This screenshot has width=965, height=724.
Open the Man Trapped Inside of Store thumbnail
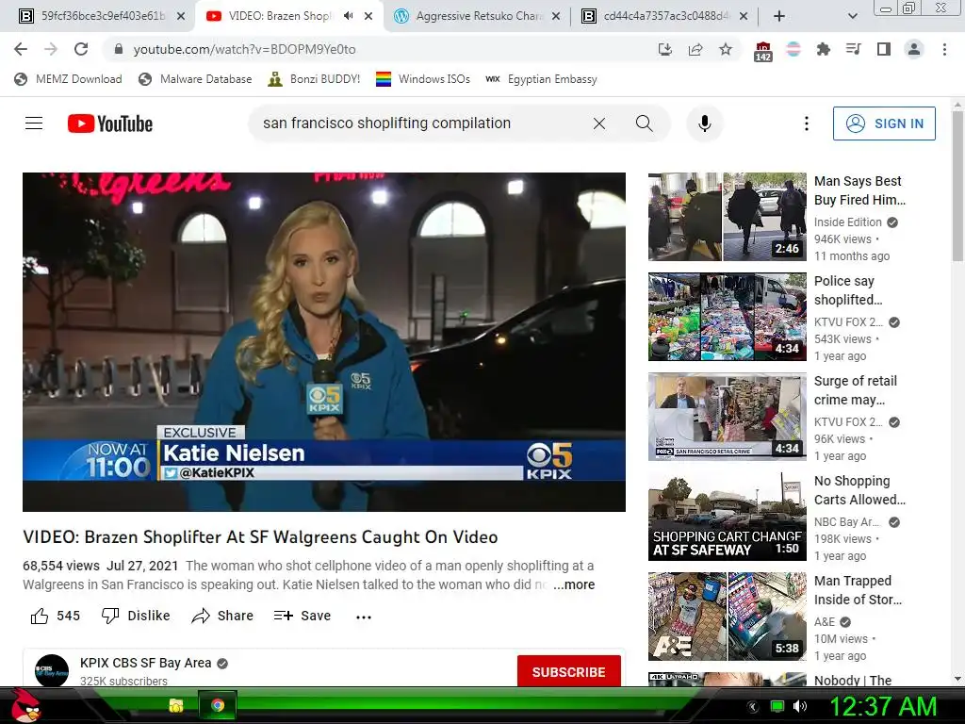coord(727,617)
